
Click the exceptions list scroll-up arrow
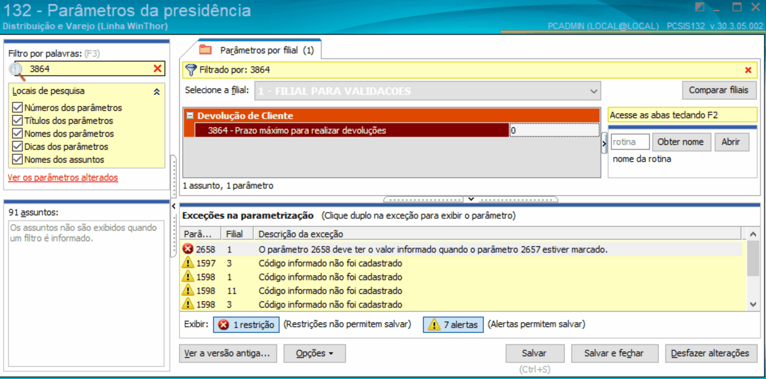753,234
